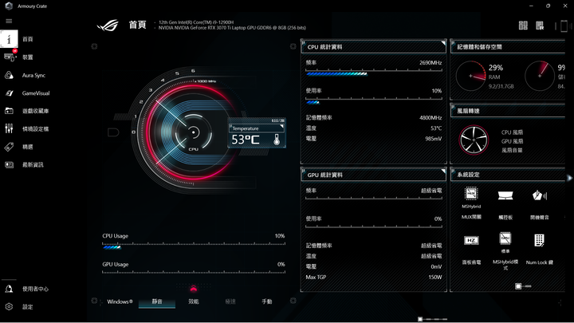Select Windows® operating mode
This screenshot has width=574, height=323.
tap(120, 301)
